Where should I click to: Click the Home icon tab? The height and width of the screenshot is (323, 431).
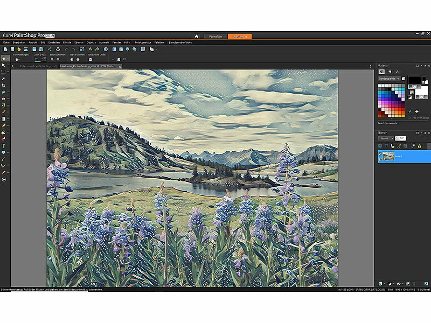coord(197,36)
